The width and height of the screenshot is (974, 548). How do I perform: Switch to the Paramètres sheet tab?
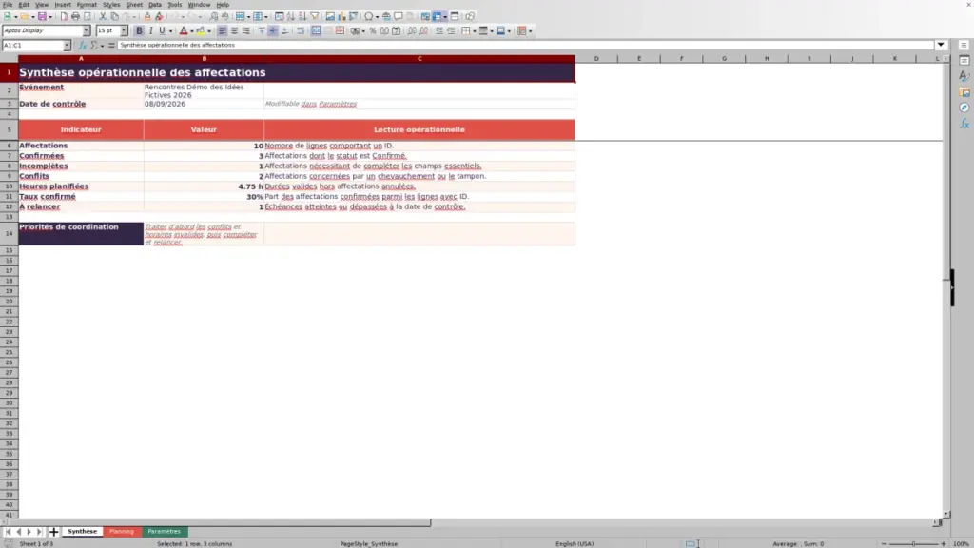164,532
